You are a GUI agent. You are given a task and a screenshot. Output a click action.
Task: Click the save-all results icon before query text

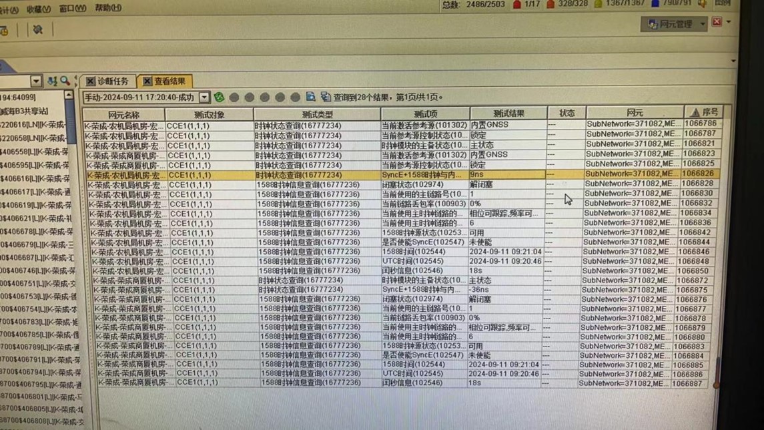325,97
